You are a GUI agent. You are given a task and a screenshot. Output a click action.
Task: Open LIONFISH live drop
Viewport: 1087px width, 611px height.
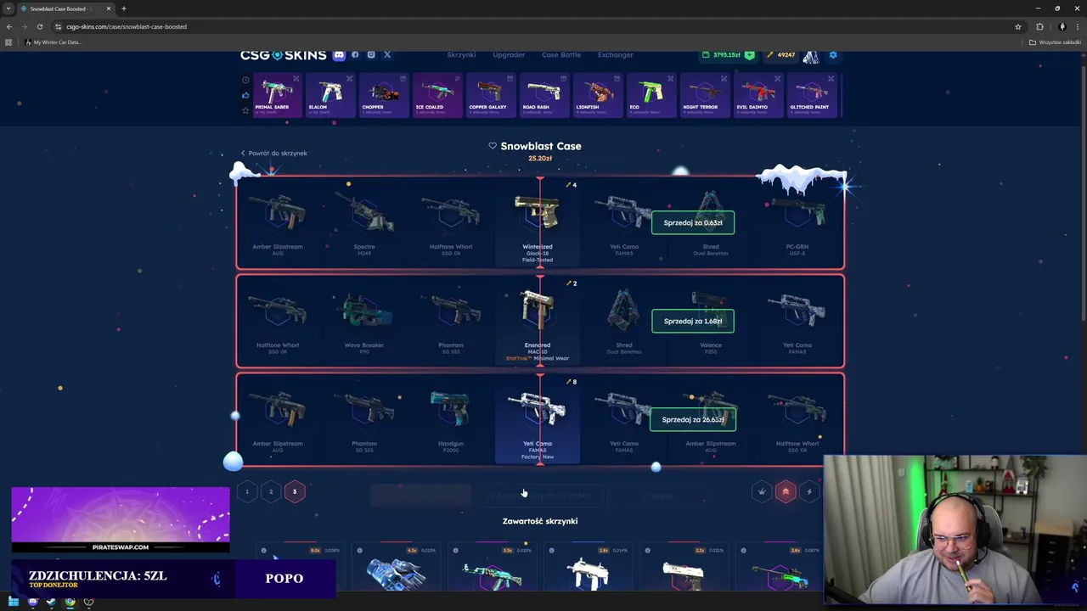(598, 96)
